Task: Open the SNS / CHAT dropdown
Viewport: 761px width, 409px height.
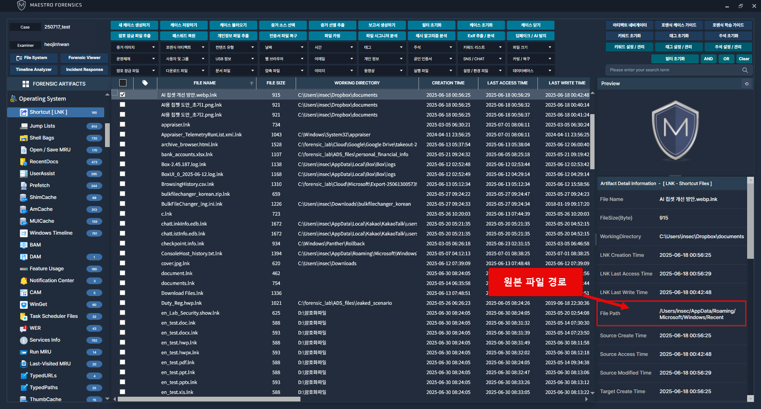Action: click(482, 59)
